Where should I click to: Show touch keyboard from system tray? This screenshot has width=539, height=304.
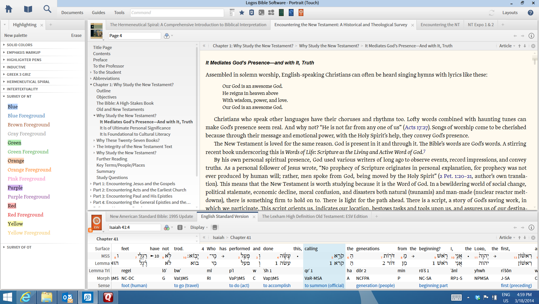pos(456,297)
